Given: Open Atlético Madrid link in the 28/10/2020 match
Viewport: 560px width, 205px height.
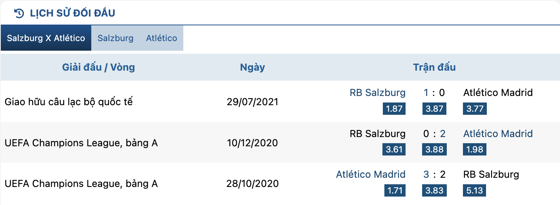Looking at the screenshot, I should 371,174.
